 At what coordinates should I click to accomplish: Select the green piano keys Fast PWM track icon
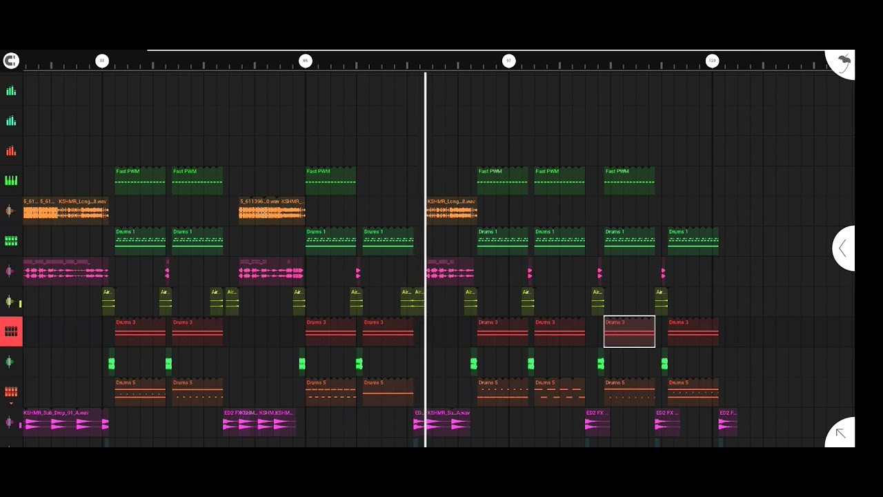point(11,181)
